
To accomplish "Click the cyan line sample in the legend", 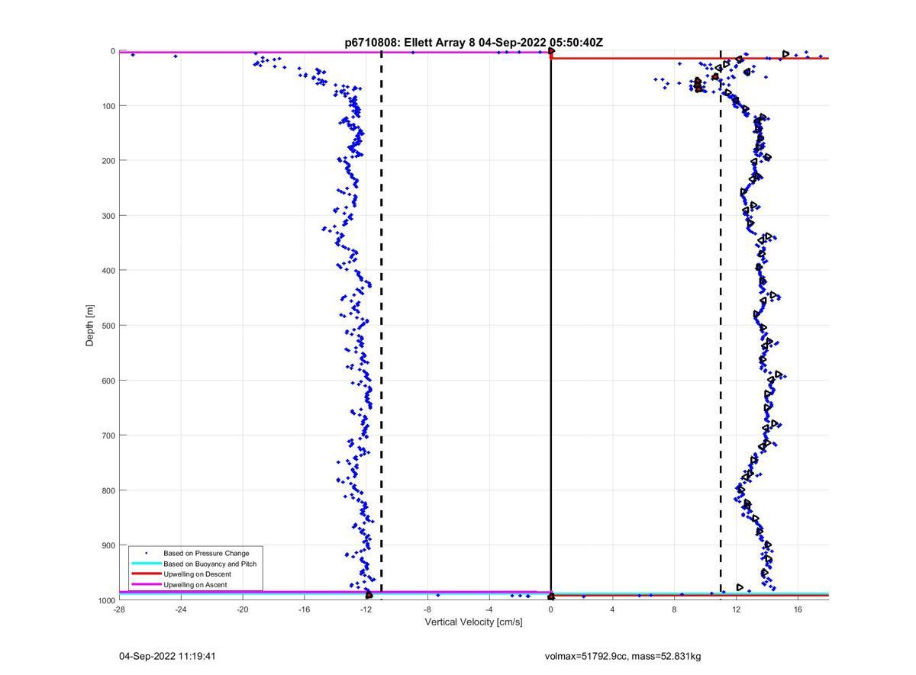I will click(x=147, y=564).
